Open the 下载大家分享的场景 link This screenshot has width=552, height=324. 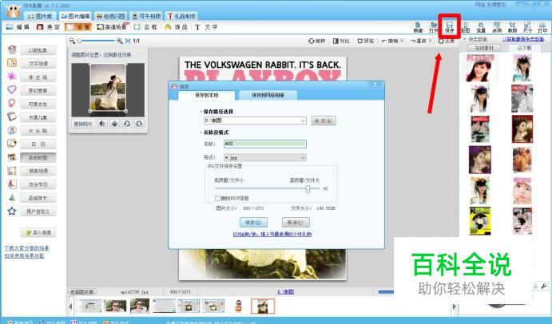pos(26,248)
